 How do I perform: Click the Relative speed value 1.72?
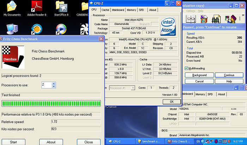pyautogui.click(x=76, y=122)
